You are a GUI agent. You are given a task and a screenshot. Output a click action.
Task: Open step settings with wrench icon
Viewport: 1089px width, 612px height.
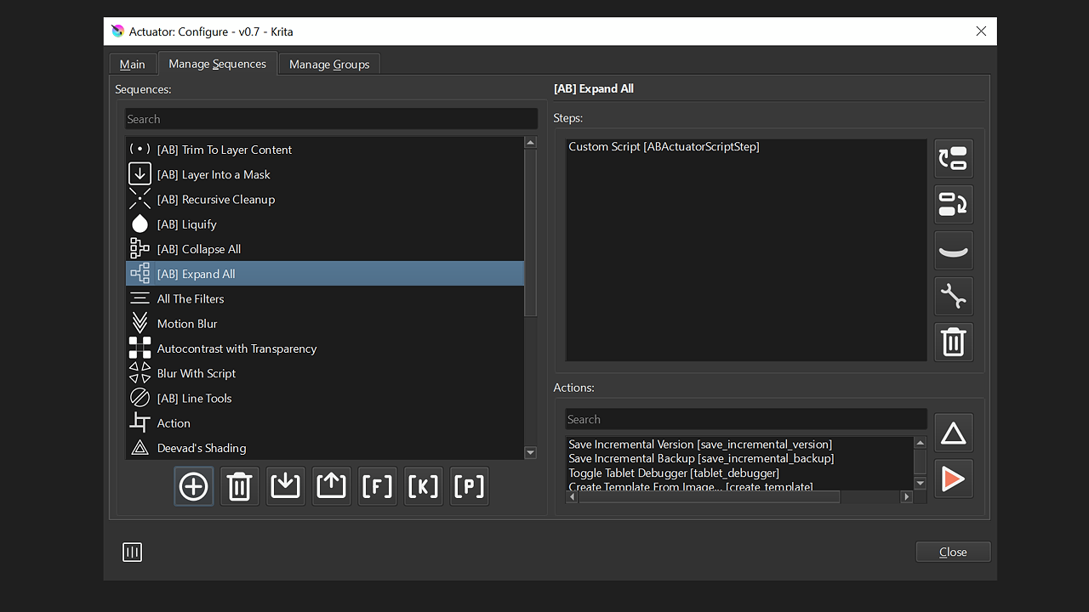click(953, 297)
